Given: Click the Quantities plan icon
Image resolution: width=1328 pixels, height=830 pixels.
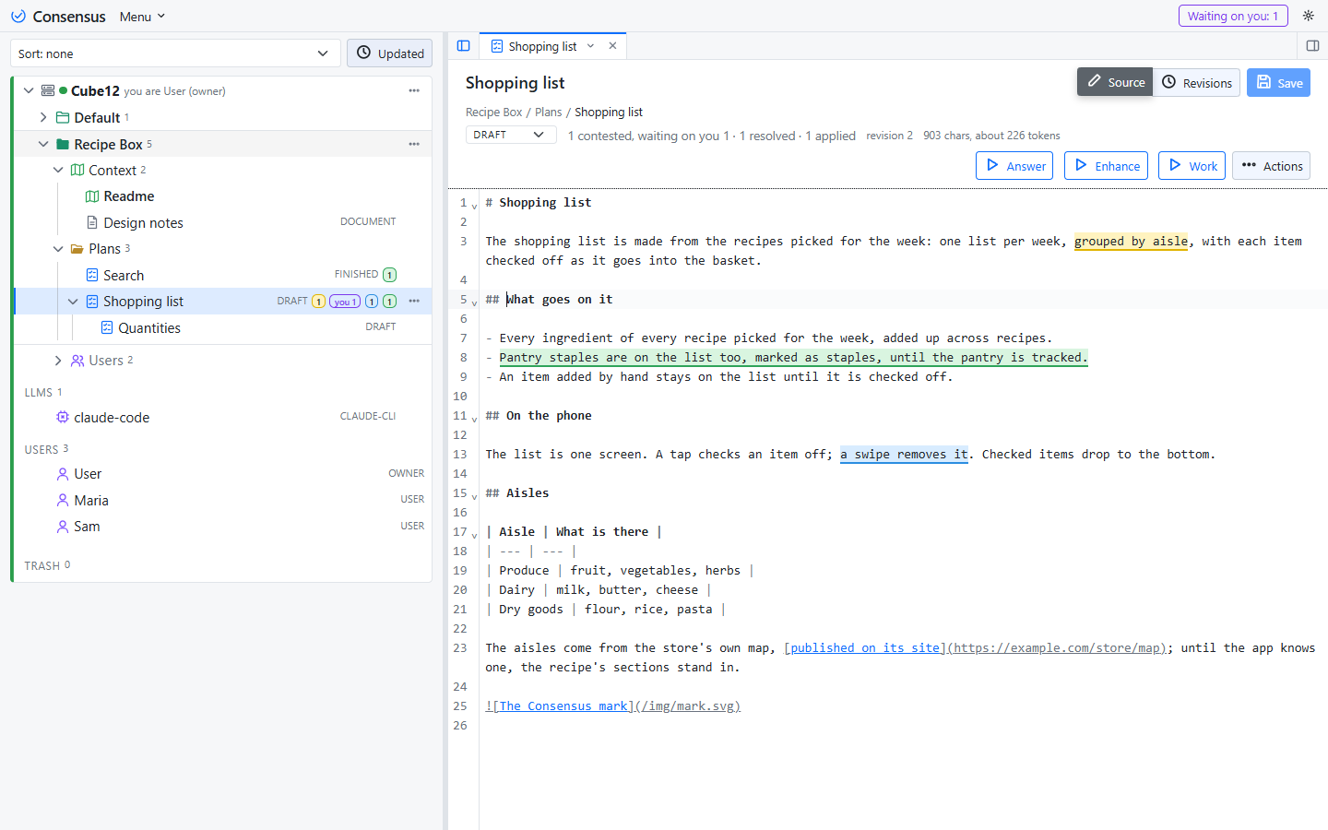Looking at the screenshot, I should (x=107, y=327).
